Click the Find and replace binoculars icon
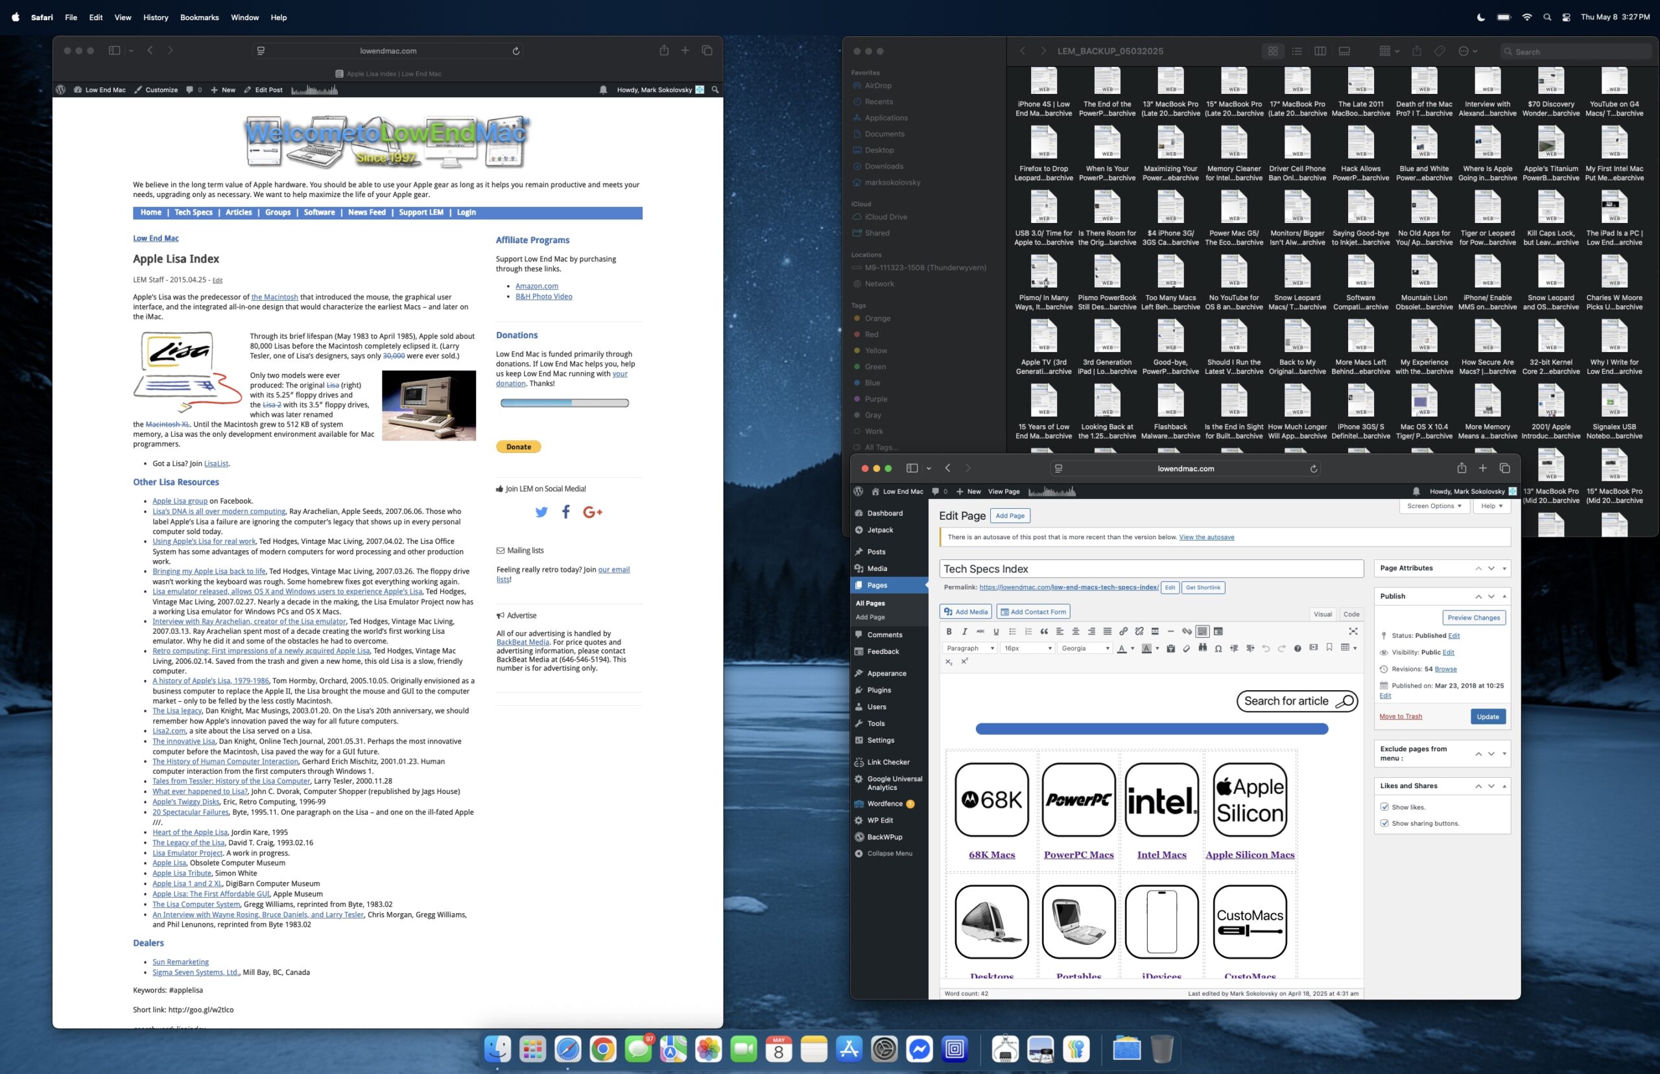The height and width of the screenshot is (1074, 1660). click(x=1203, y=648)
